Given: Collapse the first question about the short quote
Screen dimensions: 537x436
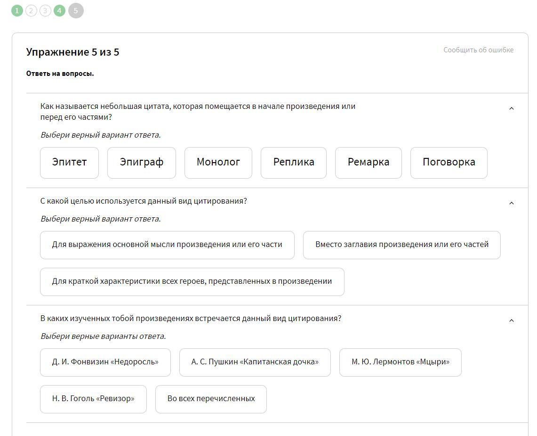Looking at the screenshot, I should (512, 109).
